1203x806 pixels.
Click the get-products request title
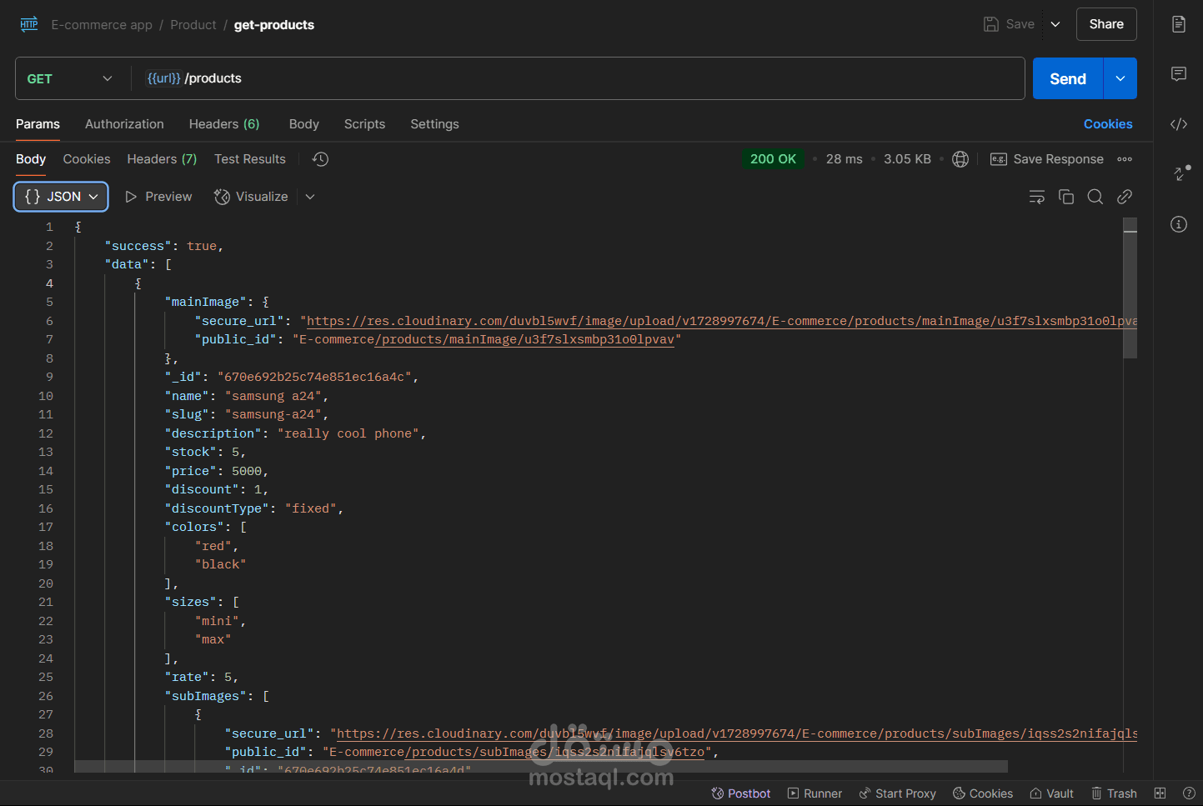(x=274, y=25)
